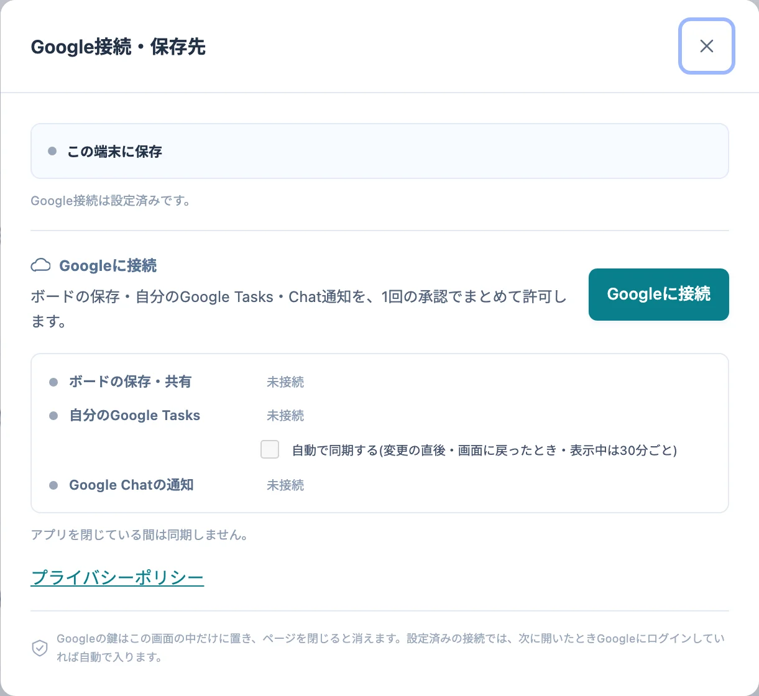Click the ボードの保存・共有 label
The height and width of the screenshot is (696, 759).
131,382
